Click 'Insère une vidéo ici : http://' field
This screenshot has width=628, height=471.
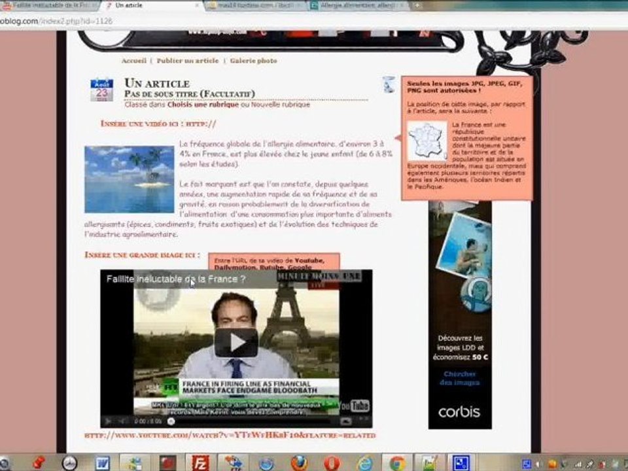point(158,124)
